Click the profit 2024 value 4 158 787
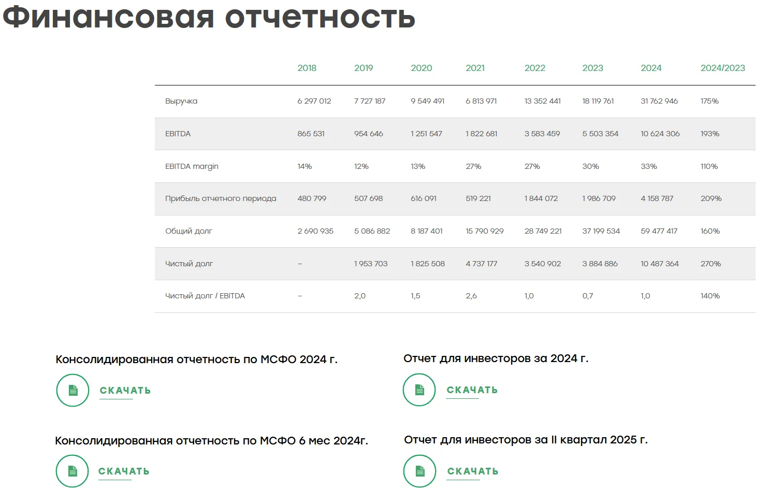The height and width of the screenshot is (489, 782). tap(657, 198)
